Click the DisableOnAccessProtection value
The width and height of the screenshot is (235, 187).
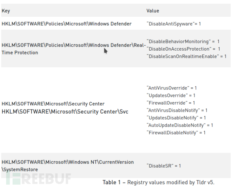coord(183,49)
